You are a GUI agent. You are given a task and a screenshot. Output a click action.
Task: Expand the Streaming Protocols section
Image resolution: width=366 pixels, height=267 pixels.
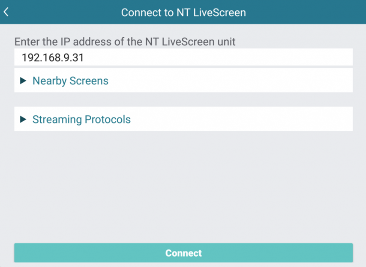pos(183,119)
